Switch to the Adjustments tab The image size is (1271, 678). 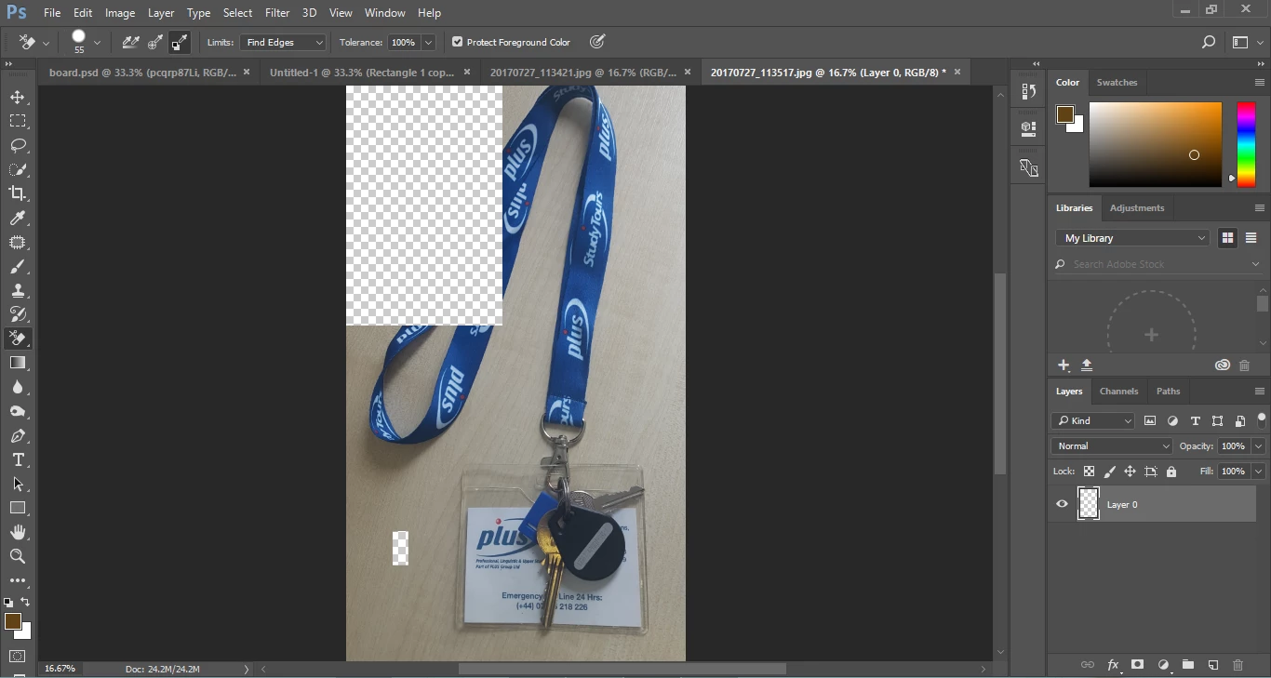coord(1137,207)
